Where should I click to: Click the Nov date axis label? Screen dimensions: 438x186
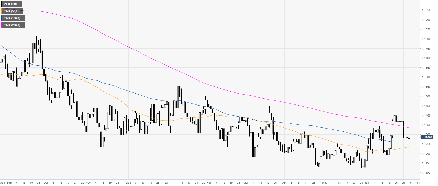point(88,183)
